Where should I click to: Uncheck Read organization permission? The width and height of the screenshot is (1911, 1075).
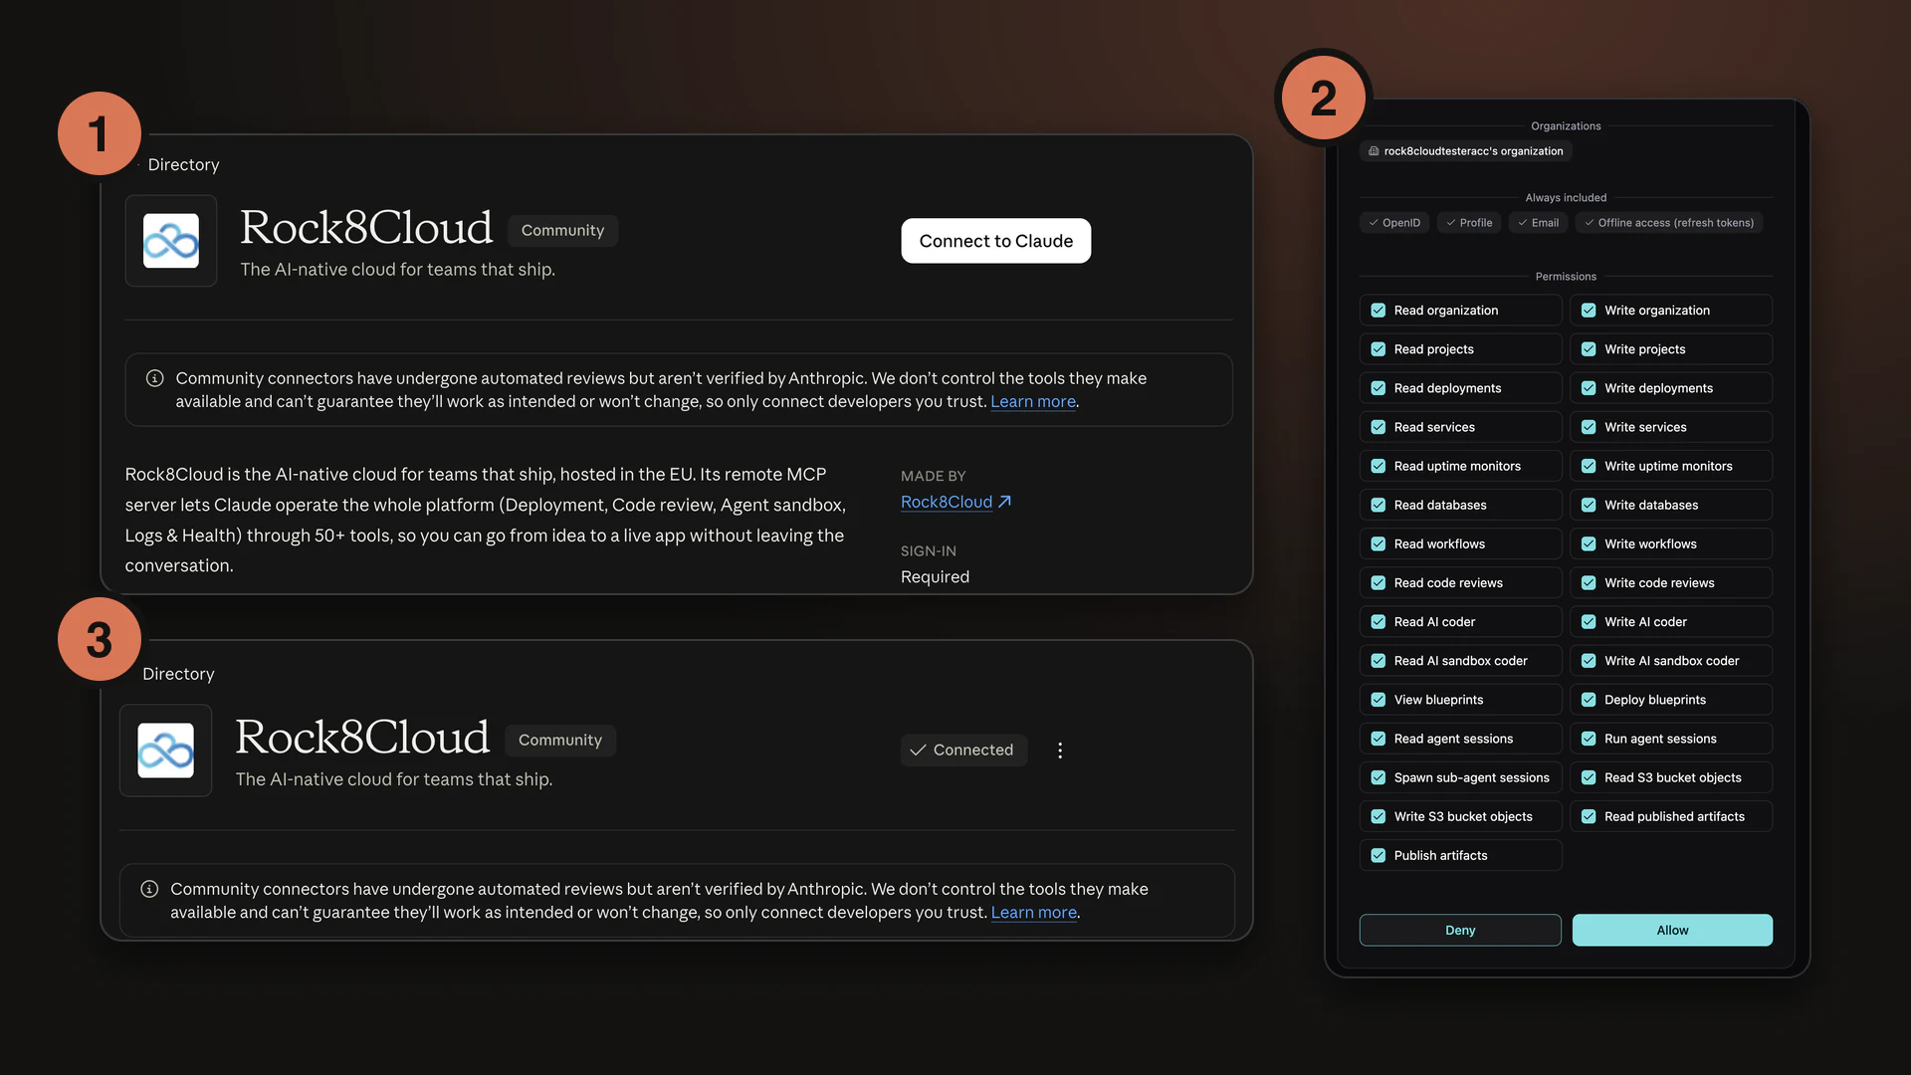click(1379, 311)
